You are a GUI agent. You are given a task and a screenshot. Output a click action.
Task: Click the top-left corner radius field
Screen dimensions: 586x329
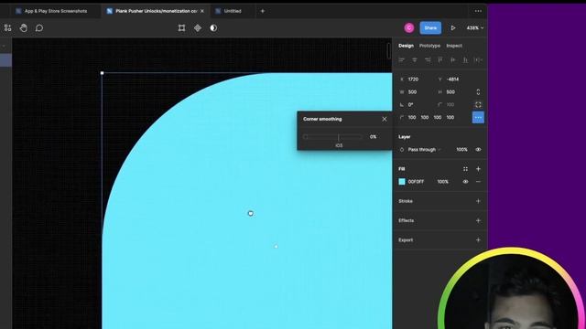click(x=412, y=118)
